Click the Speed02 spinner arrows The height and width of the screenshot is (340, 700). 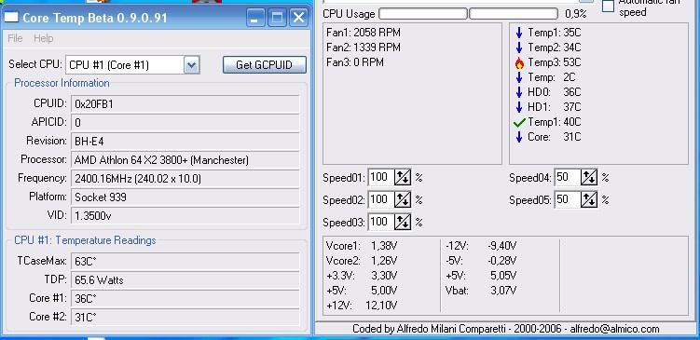tap(403, 199)
